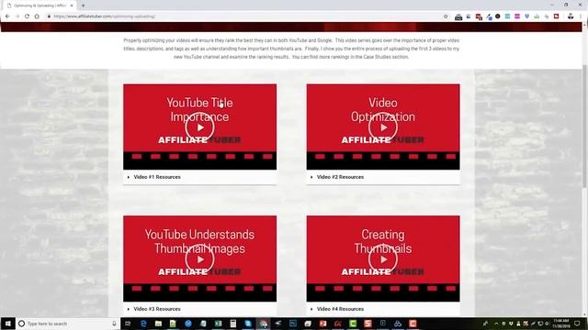The width and height of the screenshot is (588, 330).
Task: Play the YouTube Understands Thumbnail Images video
Action: pyautogui.click(x=199, y=258)
